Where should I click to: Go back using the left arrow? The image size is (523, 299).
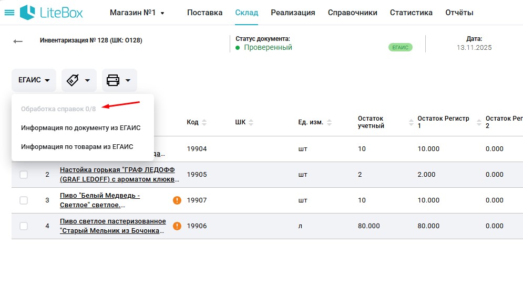click(x=18, y=41)
